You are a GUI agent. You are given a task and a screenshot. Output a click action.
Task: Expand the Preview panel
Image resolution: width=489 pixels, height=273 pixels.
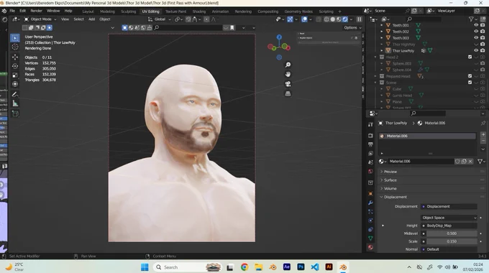[x=390, y=172]
